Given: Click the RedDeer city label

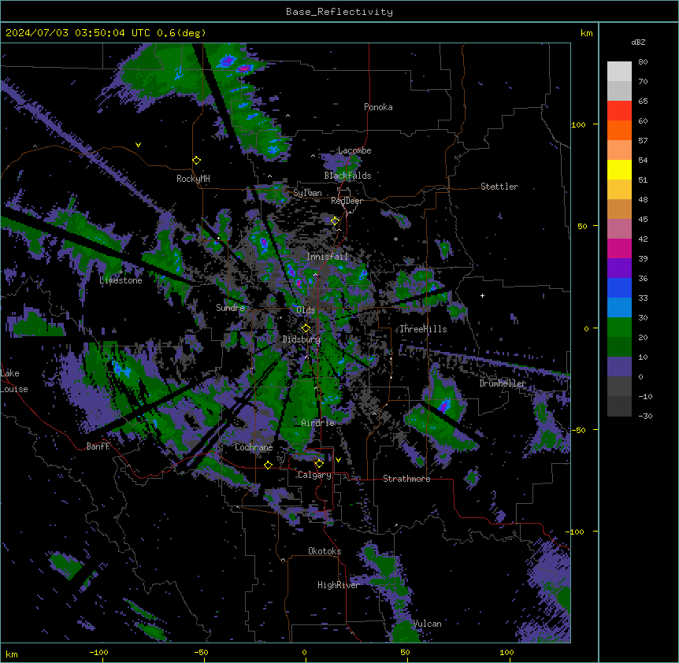Looking at the screenshot, I should coord(347,201).
